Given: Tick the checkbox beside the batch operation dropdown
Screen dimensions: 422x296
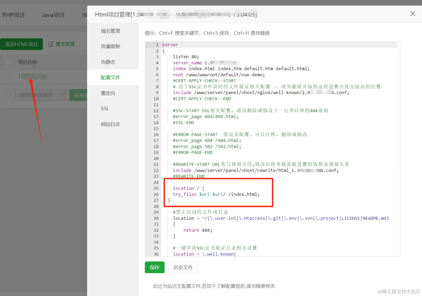Looking at the screenshot, I should pos(8,95).
